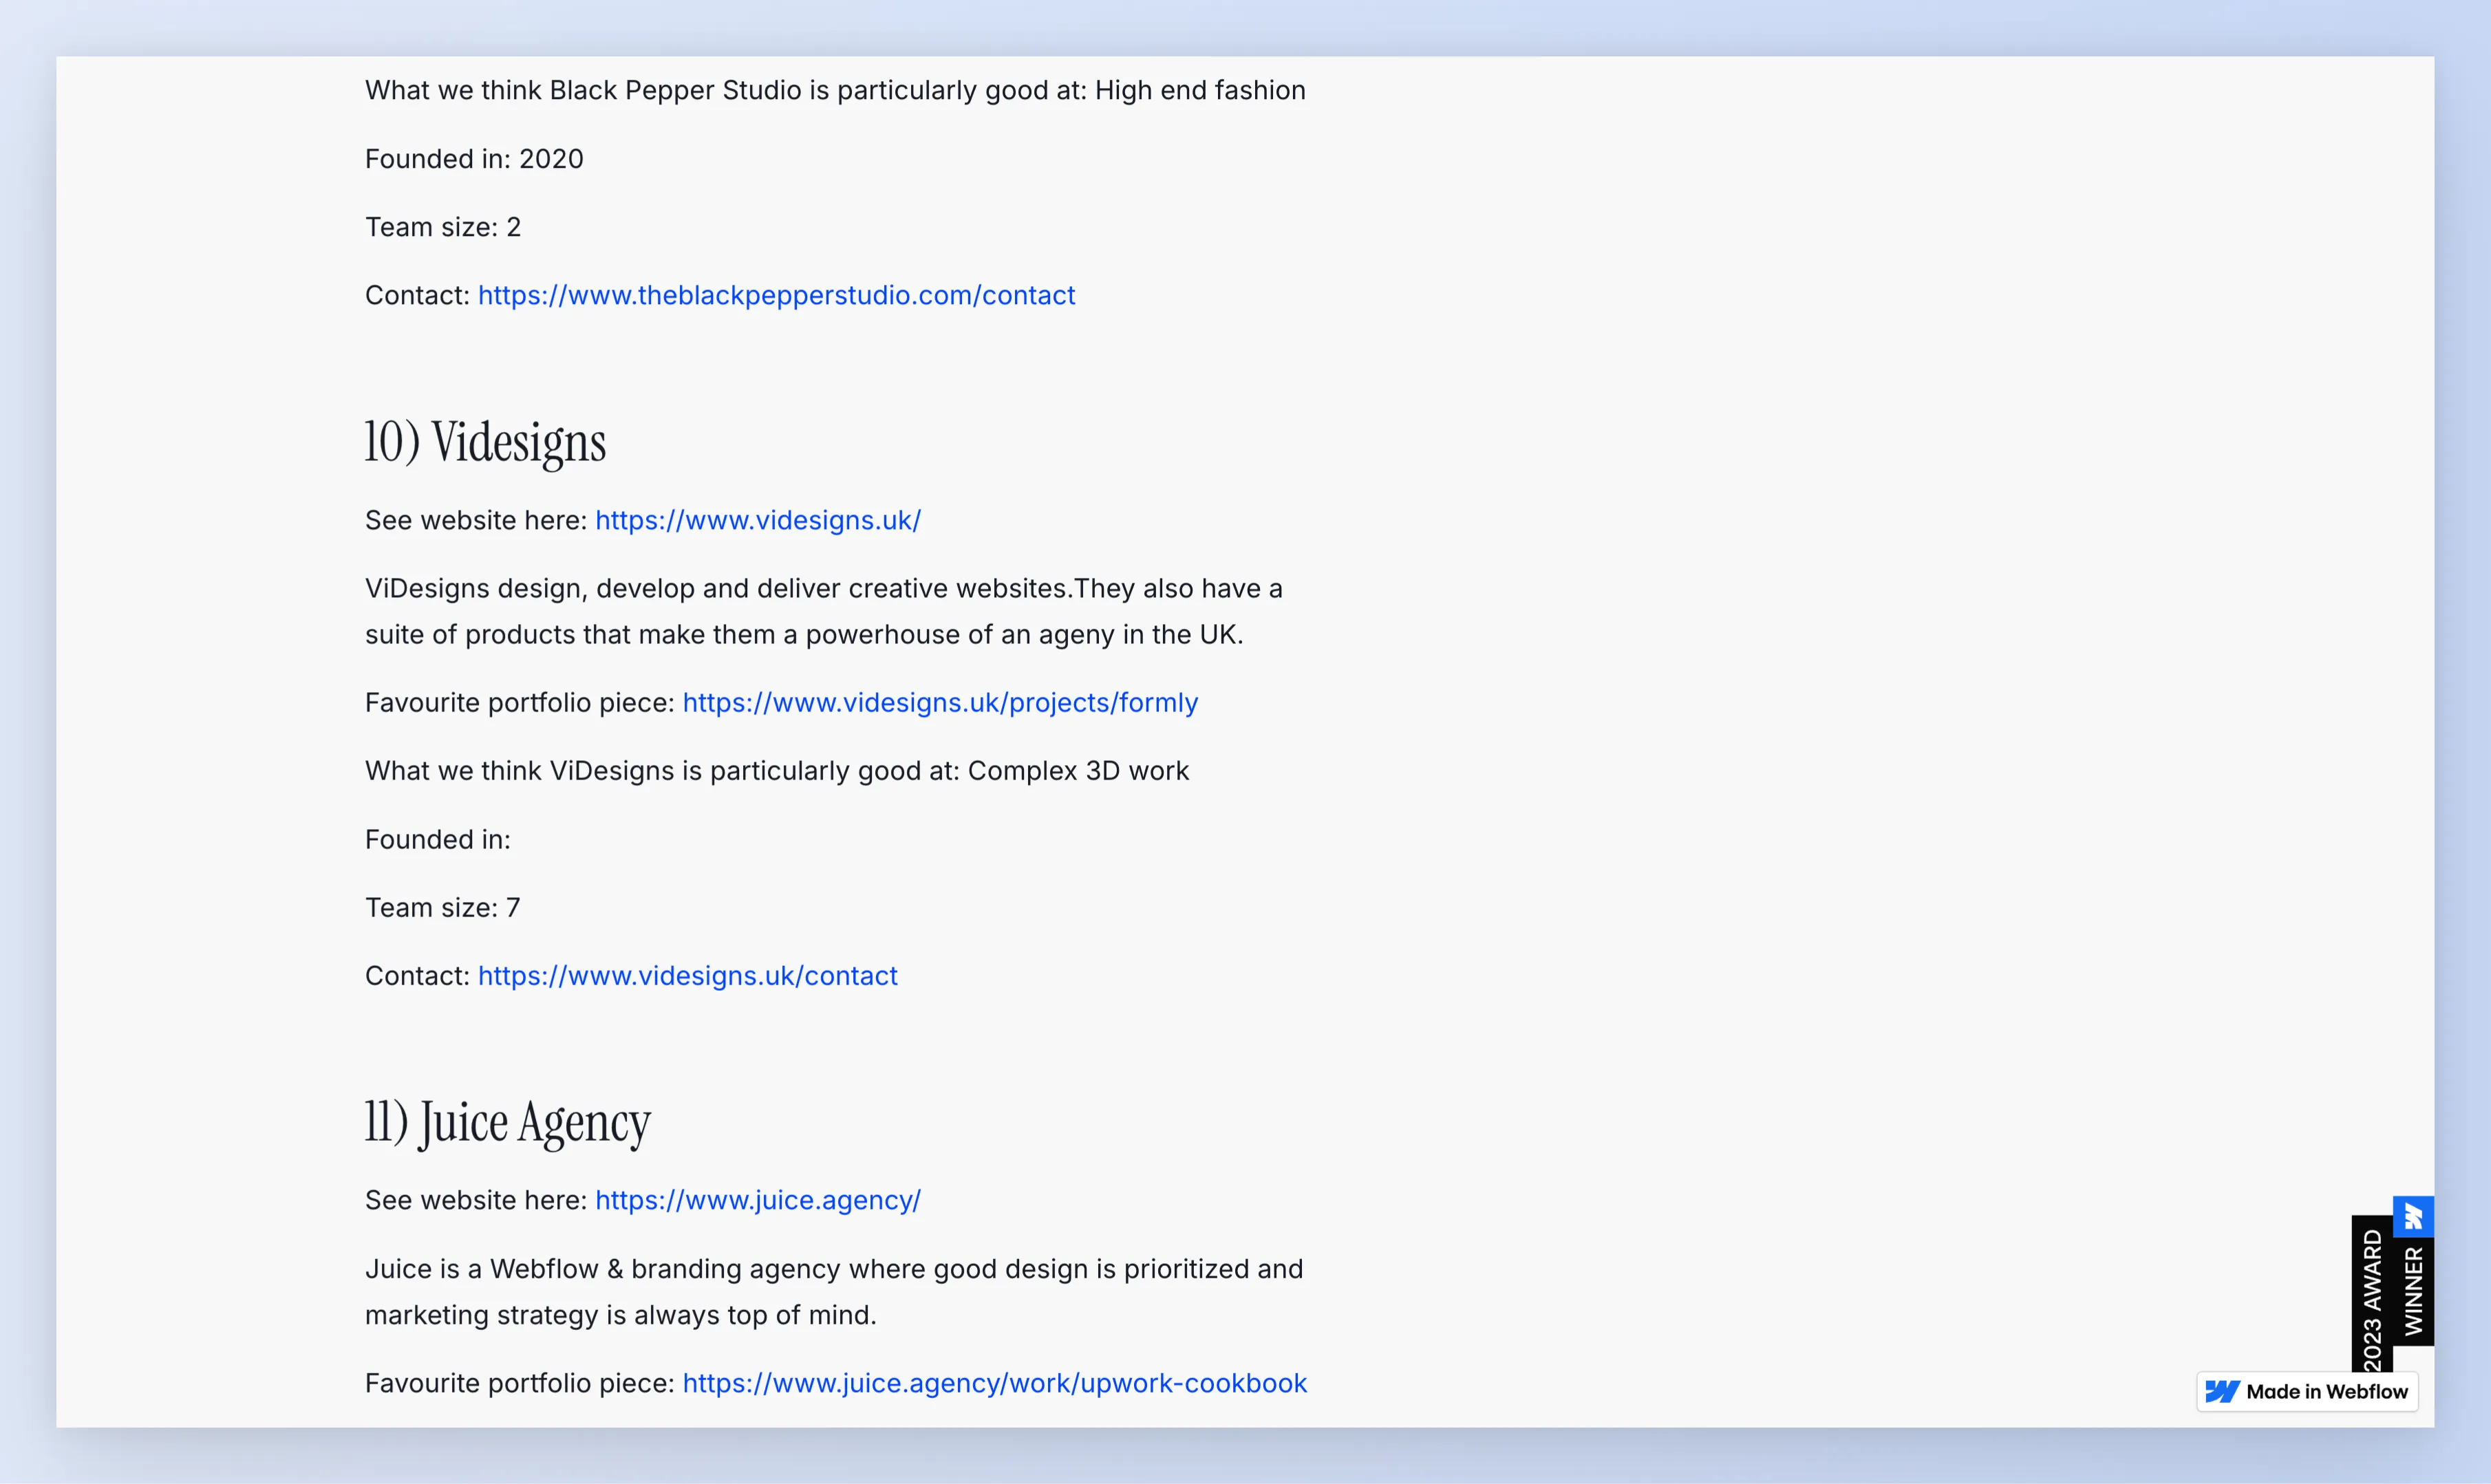Click the empty "Founded in:" Videsigns line
Image resolution: width=2491 pixels, height=1484 pixels.
438,839
